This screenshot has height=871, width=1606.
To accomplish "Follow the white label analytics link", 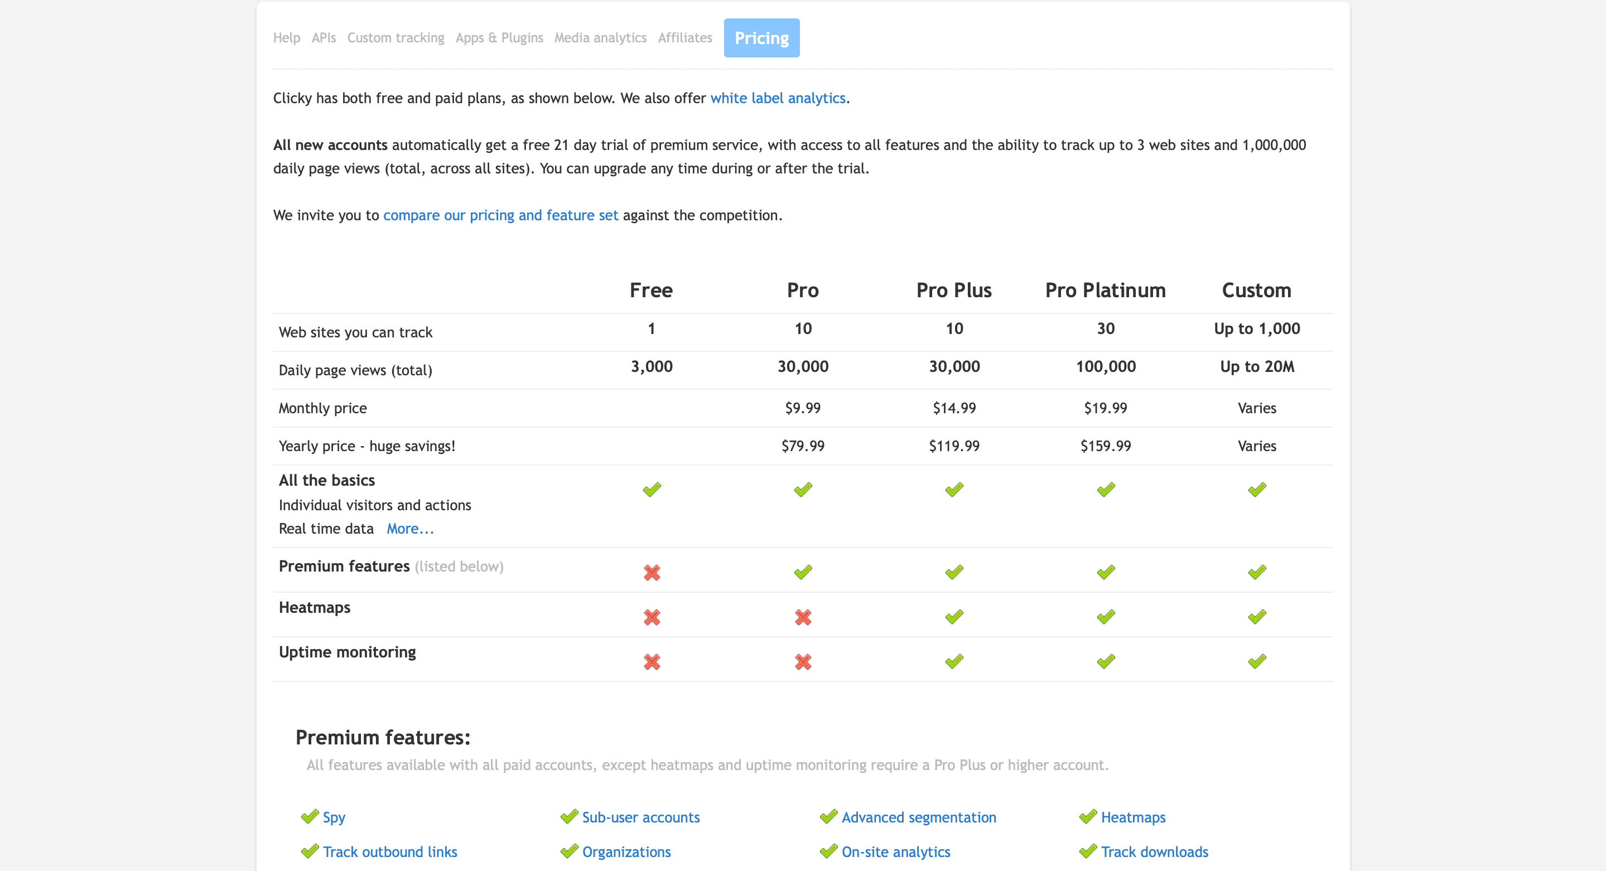I will (x=778, y=99).
